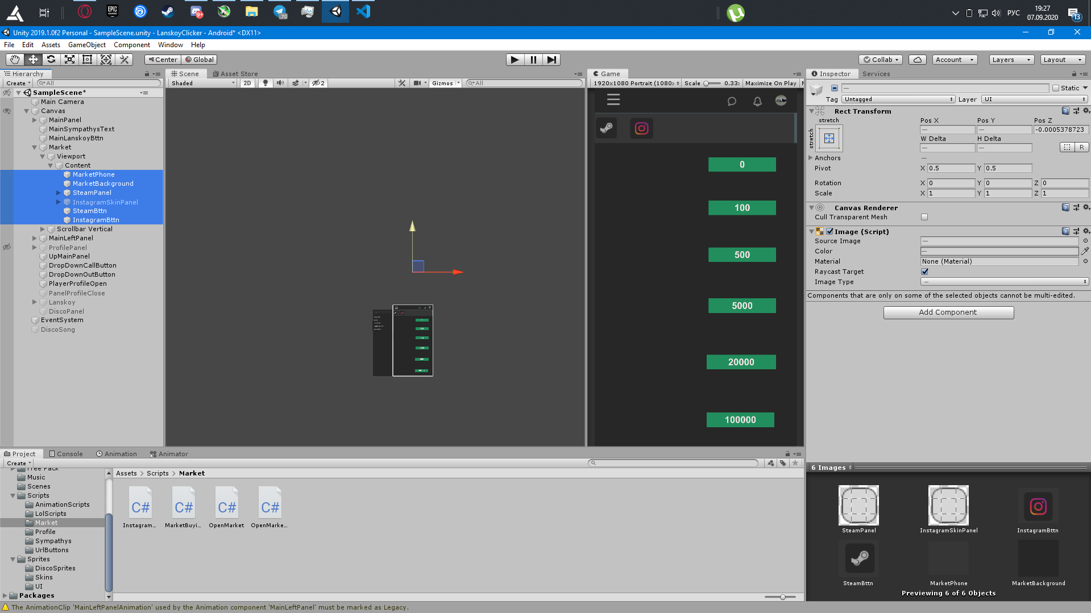Viewport: 1091px width, 613px height.
Task: Open custom editor tools button
Action: (x=124, y=60)
